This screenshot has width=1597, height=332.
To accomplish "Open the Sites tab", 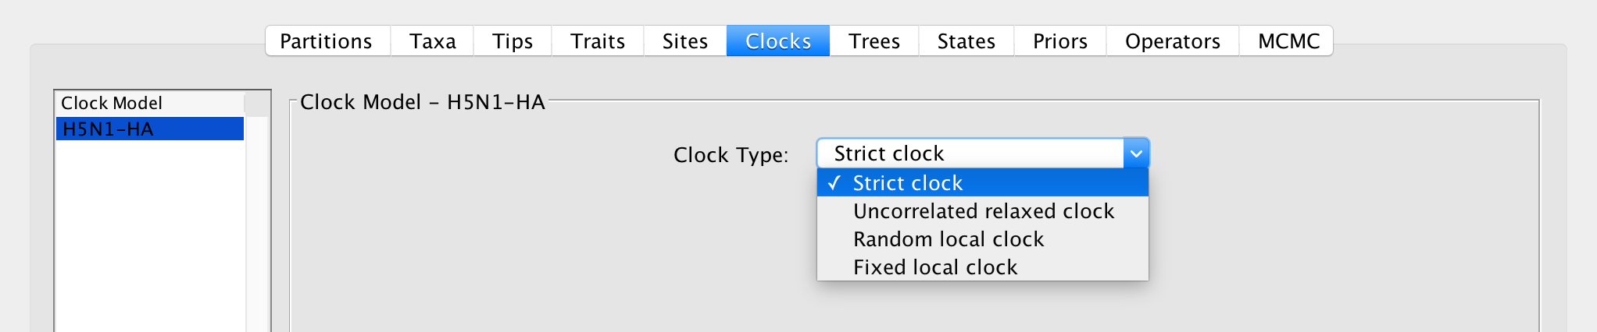I will (685, 41).
